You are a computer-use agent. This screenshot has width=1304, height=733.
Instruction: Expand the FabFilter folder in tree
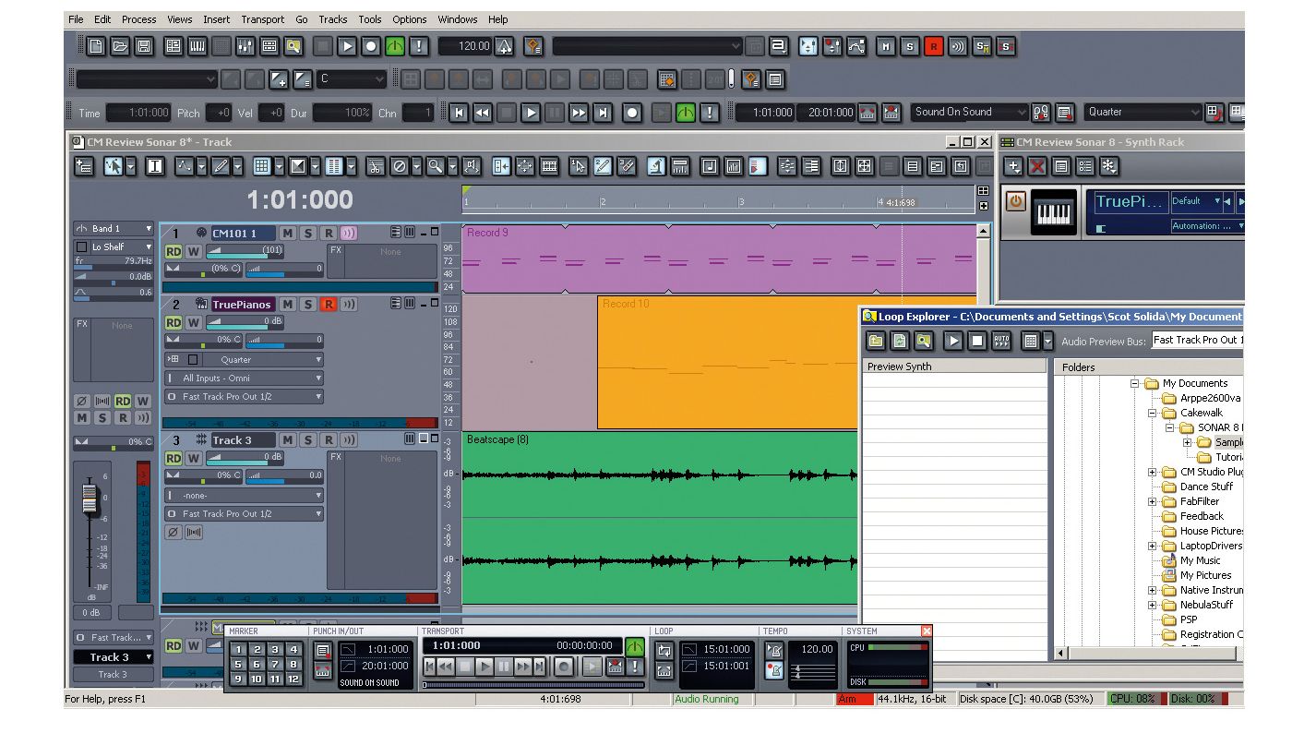1152,501
